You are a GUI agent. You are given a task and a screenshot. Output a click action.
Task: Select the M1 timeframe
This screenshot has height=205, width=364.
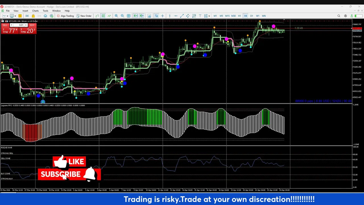[x=215, y=16]
